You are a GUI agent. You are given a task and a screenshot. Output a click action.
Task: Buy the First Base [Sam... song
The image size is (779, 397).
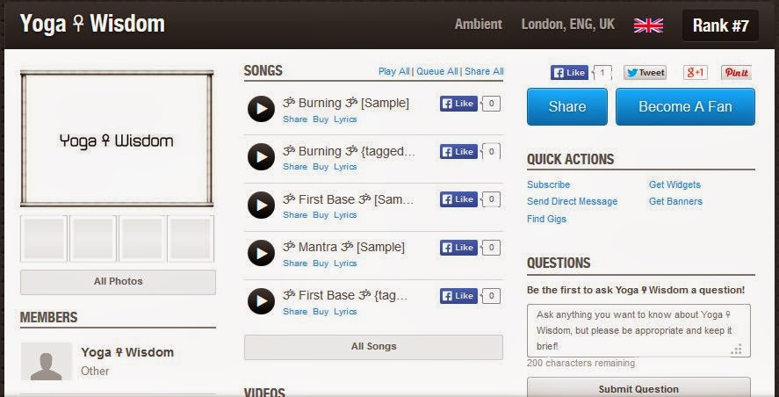click(x=321, y=215)
